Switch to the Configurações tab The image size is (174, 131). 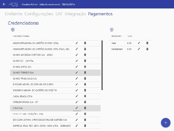point(39,14)
